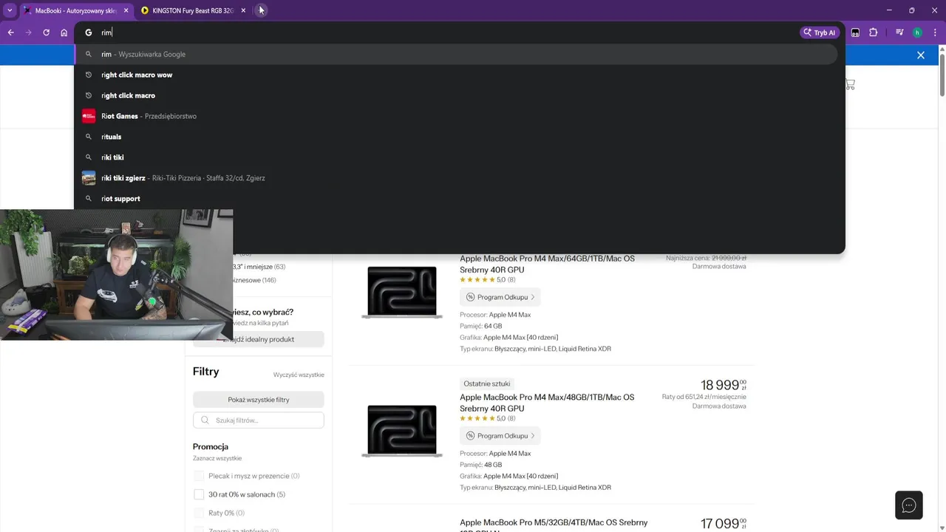Viewport: 946px width, 532px height.
Task: Open the Extensions puzzle menu
Action: click(x=873, y=33)
